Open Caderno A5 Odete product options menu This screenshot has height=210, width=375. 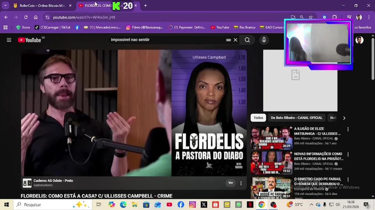(241, 183)
